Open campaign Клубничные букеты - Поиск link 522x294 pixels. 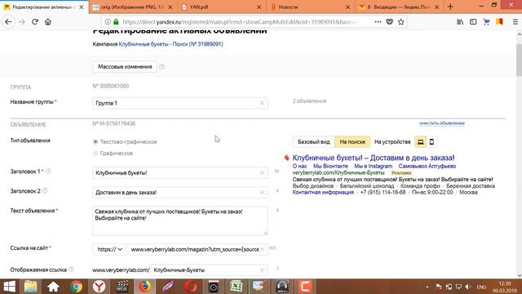(x=170, y=44)
